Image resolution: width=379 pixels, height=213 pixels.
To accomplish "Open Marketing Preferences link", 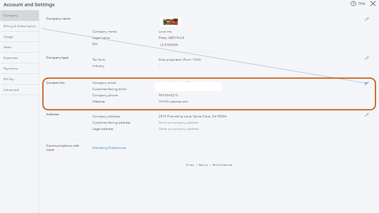I will (109, 148).
